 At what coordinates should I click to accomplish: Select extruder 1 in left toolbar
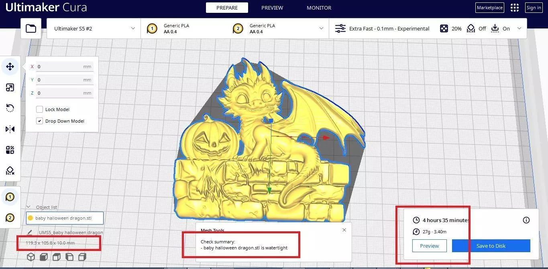click(10, 197)
